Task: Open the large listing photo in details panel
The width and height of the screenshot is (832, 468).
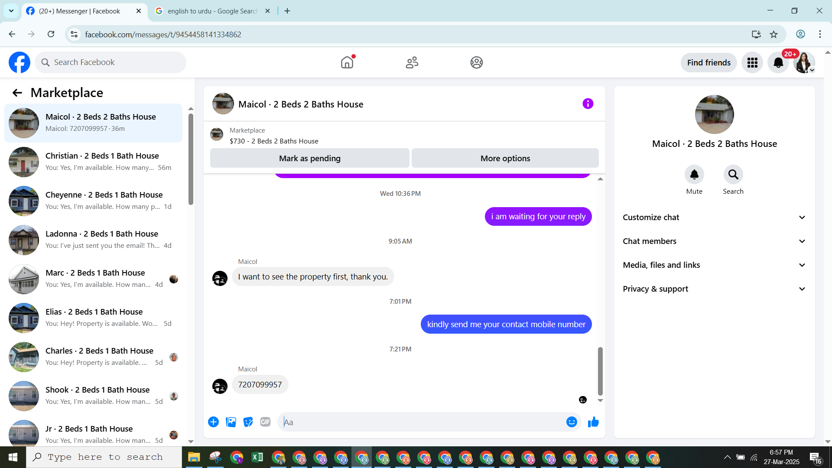Action: coord(714,114)
